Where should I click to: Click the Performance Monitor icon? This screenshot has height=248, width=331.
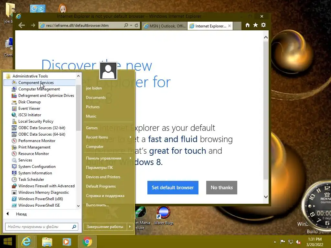[14, 141]
